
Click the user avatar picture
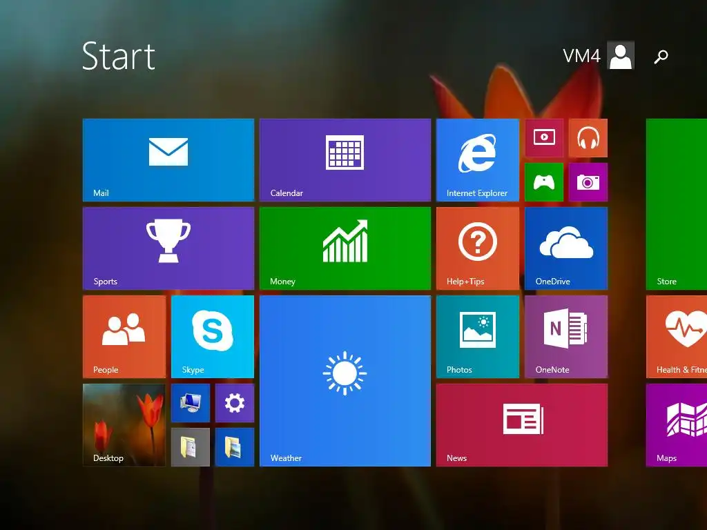[621, 55]
